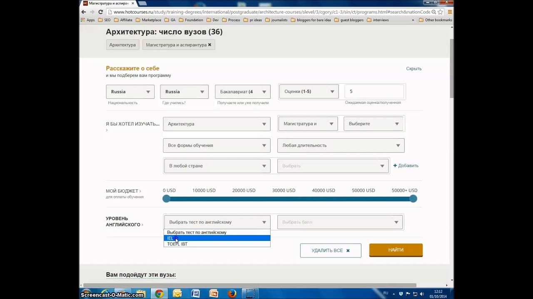533x299 pixels.
Task: Open the Выбрать балл score dropdown
Action: (340, 222)
